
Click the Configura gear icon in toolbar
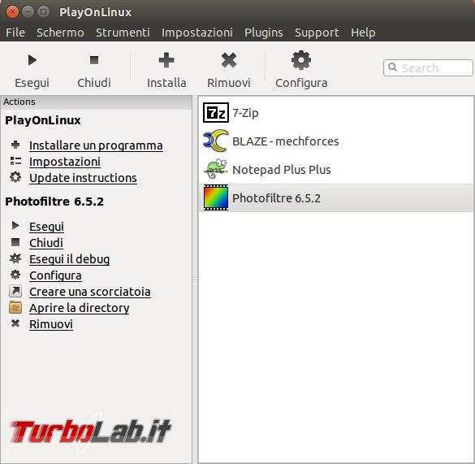click(x=301, y=60)
